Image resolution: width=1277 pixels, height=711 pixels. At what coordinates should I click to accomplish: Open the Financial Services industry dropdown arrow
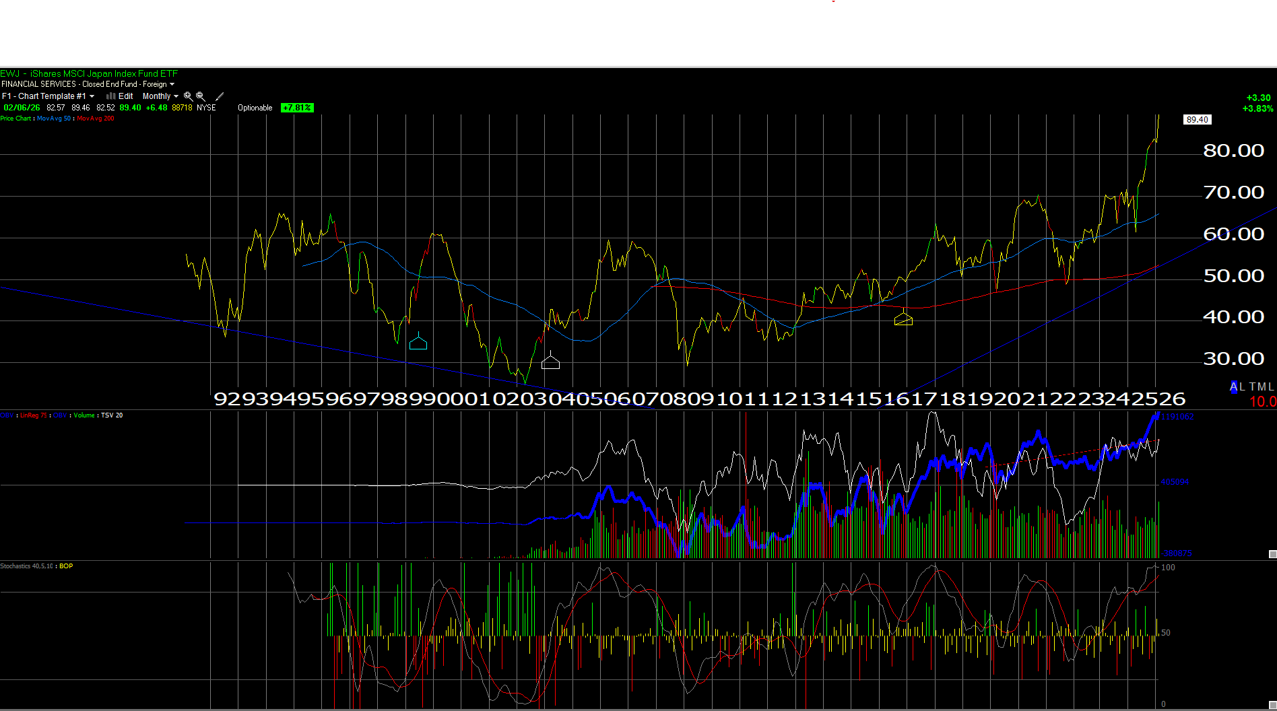(x=172, y=84)
